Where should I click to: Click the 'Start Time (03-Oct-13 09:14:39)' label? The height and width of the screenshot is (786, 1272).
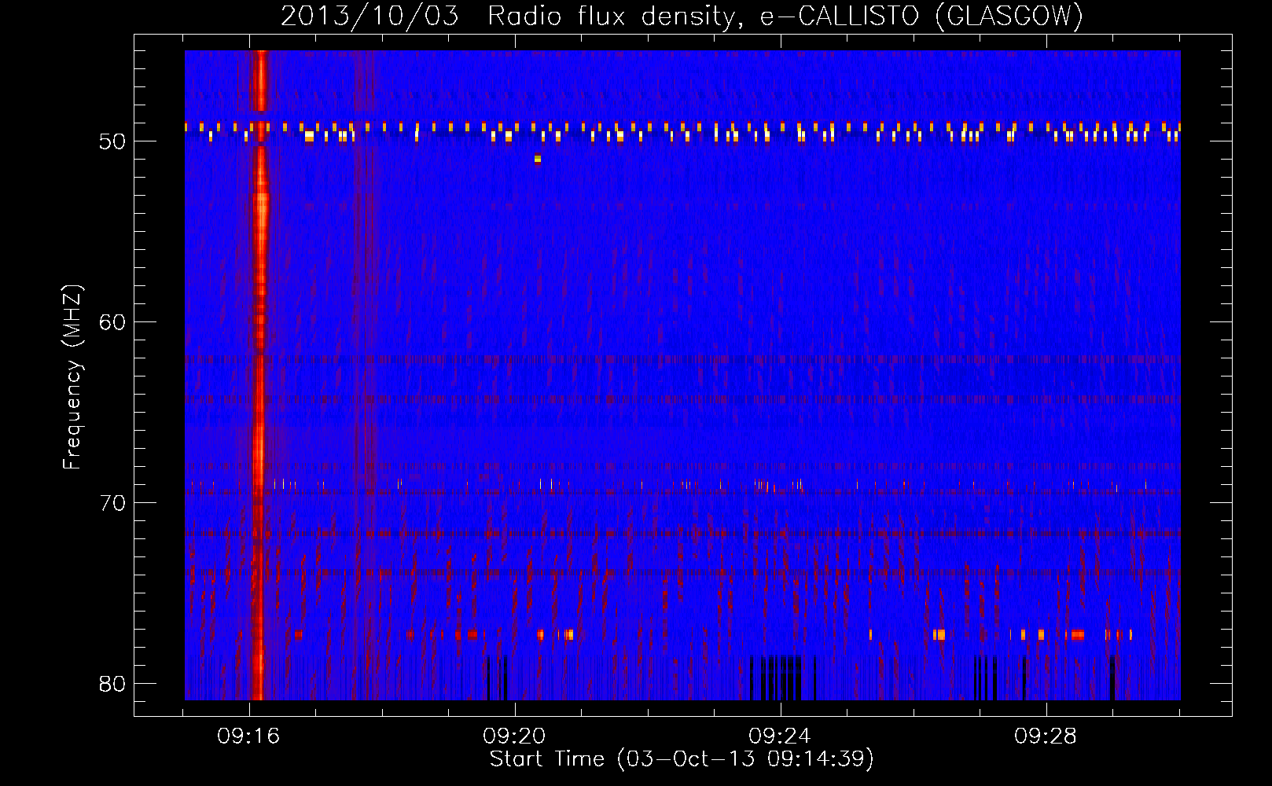[x=682, y=759]
